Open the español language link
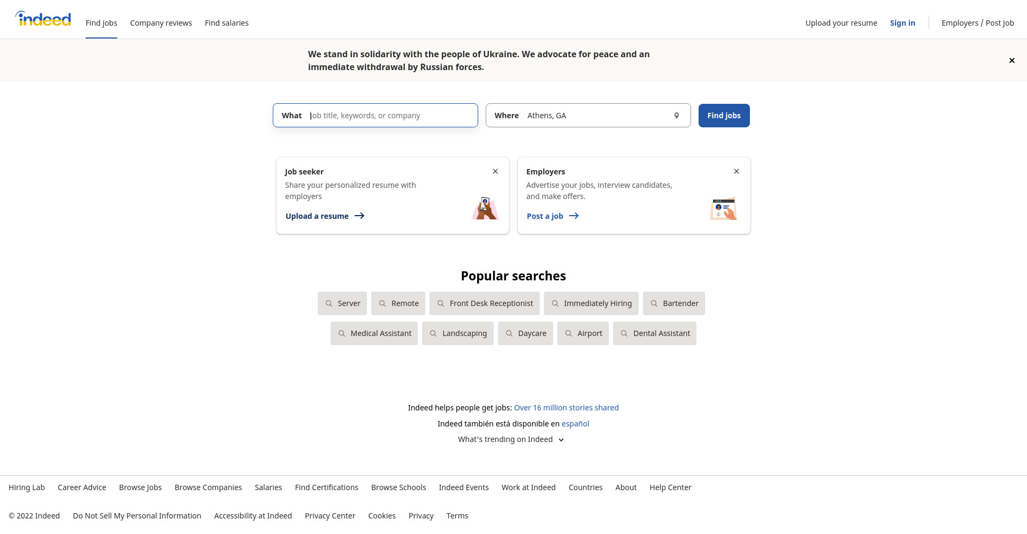 coord(575,424)
